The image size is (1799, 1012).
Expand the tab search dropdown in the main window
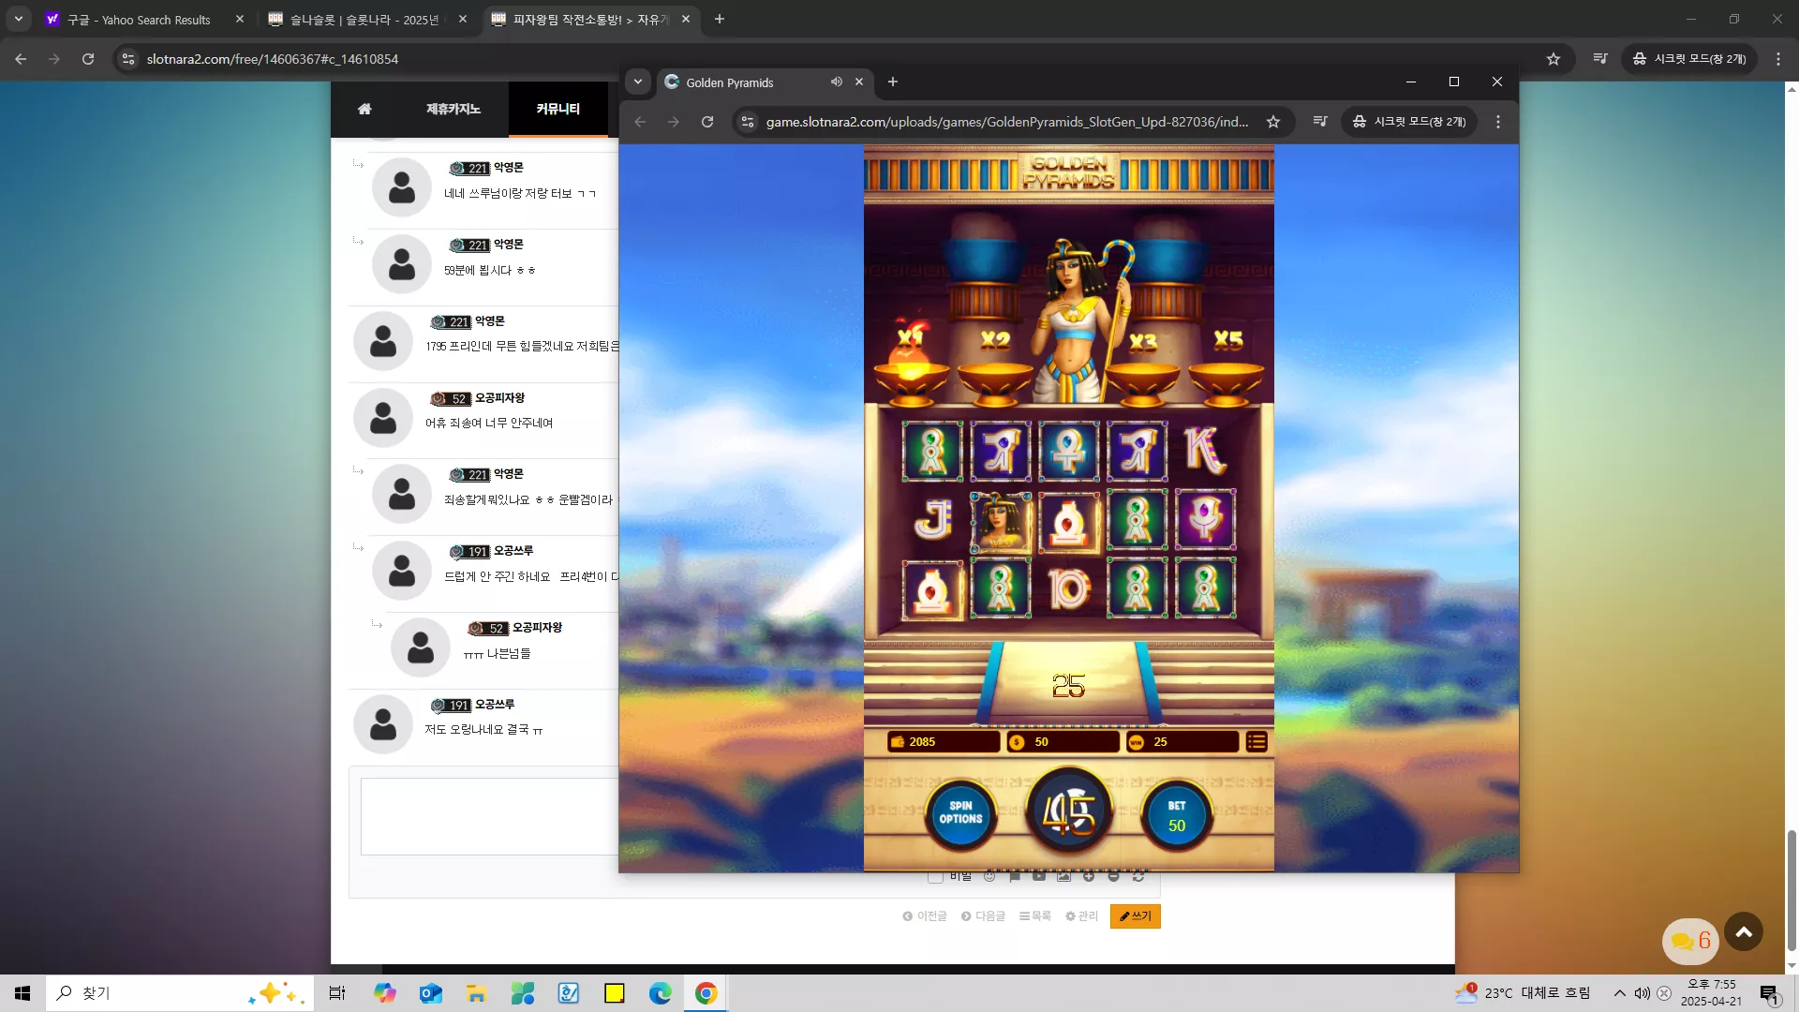pos(19,19)
